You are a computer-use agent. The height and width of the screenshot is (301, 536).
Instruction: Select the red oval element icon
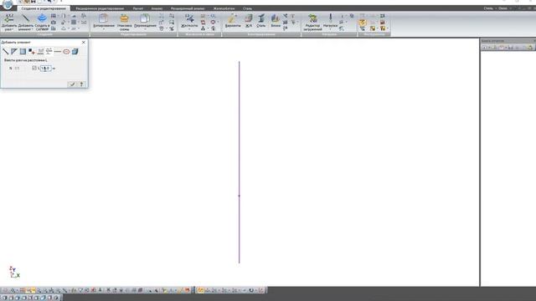(x=66, y=52)
